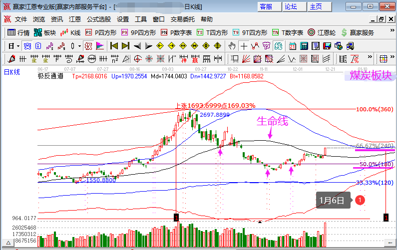The image size is (397, 250).
Task: Open the 9T四方形 tool
Action: pyautogui.click(x=250, y=32)
